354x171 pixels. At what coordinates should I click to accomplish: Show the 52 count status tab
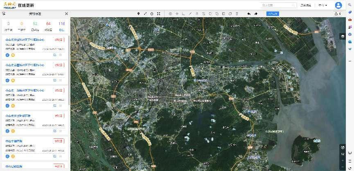pyautogui.click(x=35, y=26)
